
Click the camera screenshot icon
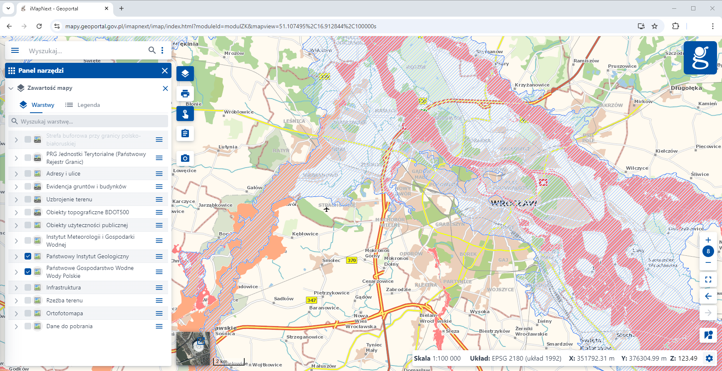click(x=185, y=158)
